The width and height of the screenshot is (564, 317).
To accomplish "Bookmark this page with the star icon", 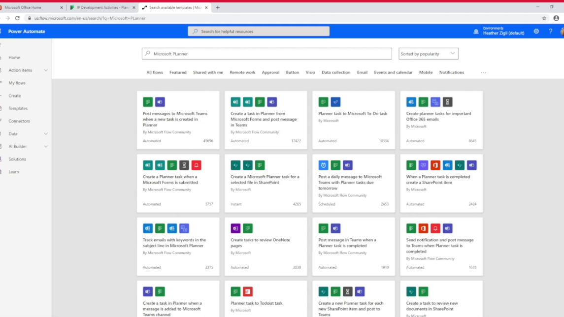I will [544, 18].
